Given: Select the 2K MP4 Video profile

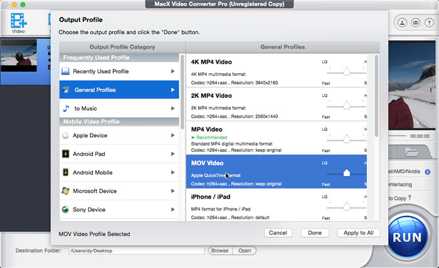Looking at the screenshot, I should 277,105.
